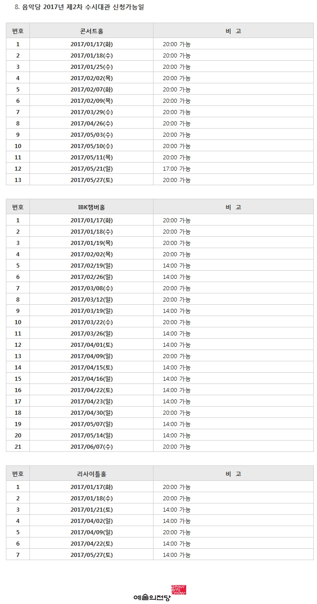
Task: Select the IBK챔버홀 column header
Action: click(91, 207)
